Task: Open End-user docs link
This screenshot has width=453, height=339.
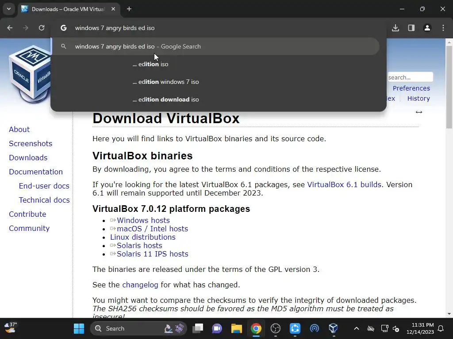Action: click(44, 186)
